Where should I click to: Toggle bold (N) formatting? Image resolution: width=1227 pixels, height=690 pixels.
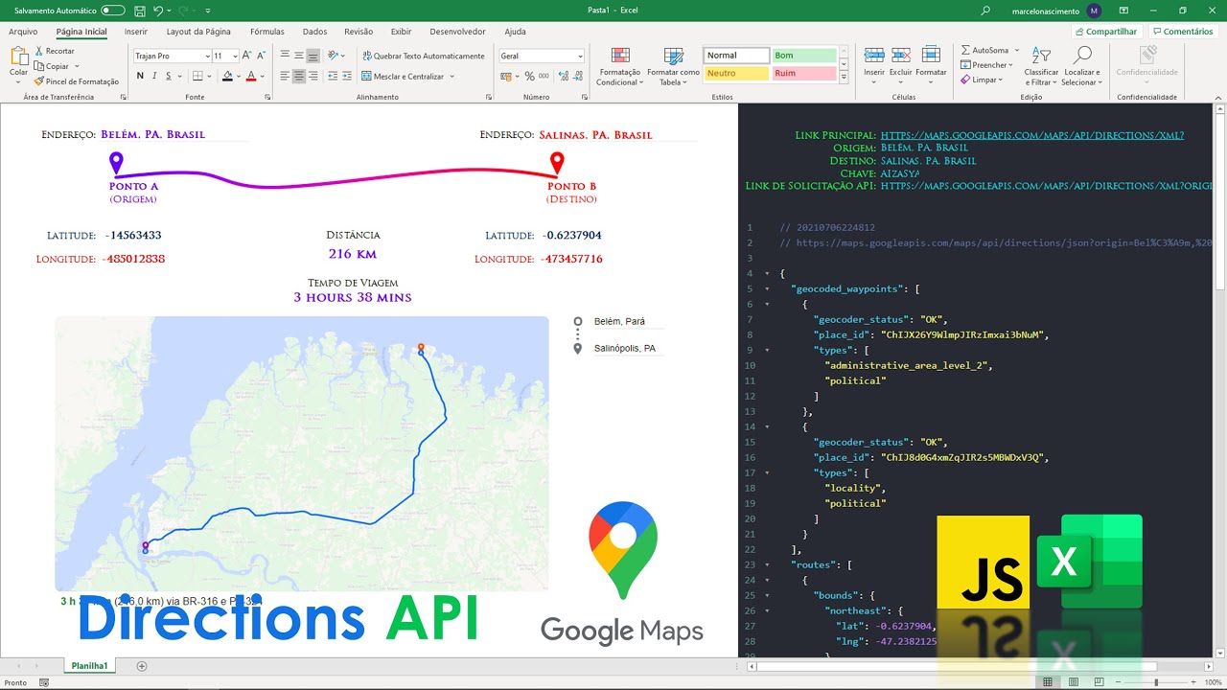[140, 76]
